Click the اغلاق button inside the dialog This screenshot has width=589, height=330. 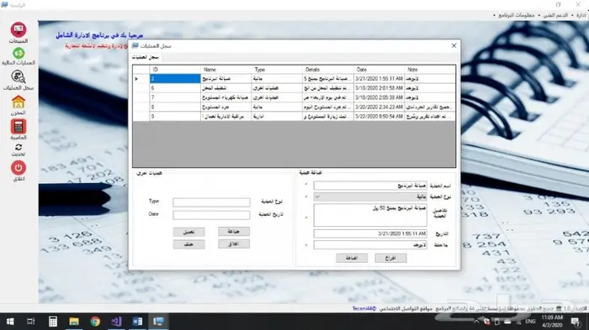click(x=234, y=244)
